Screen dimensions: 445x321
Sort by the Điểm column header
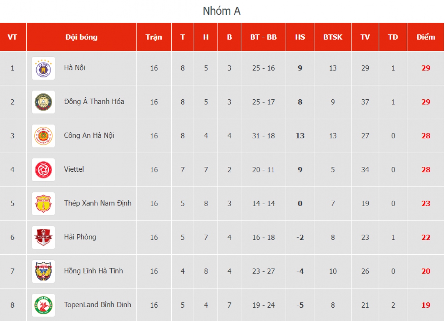click(x=426, y=37)
